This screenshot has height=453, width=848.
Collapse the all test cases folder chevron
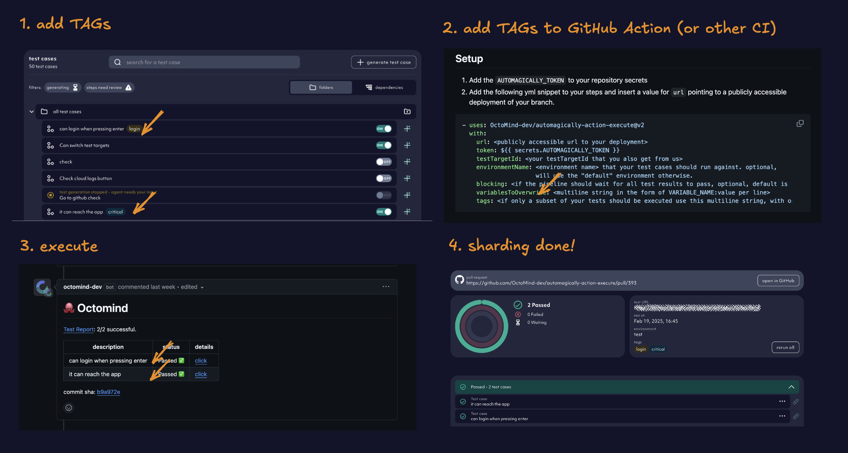click(32, 111)
